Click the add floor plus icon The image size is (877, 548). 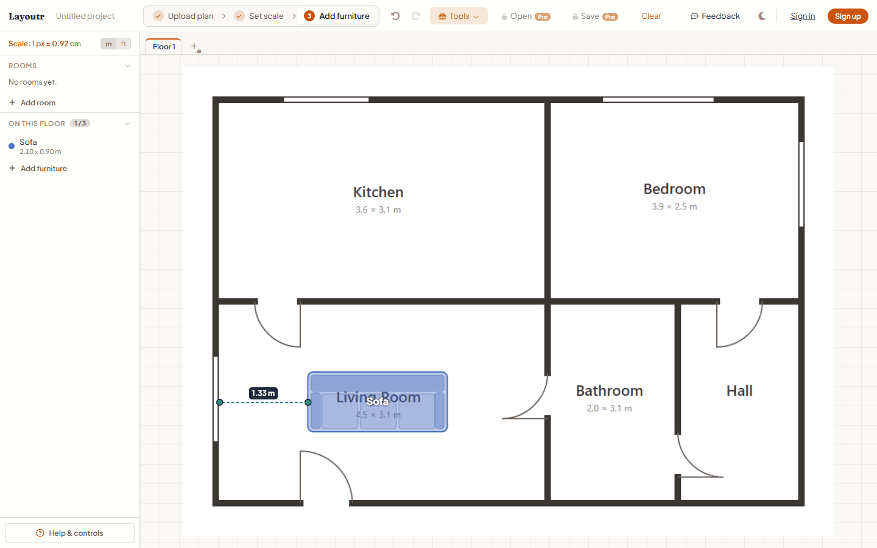(195, 46)
